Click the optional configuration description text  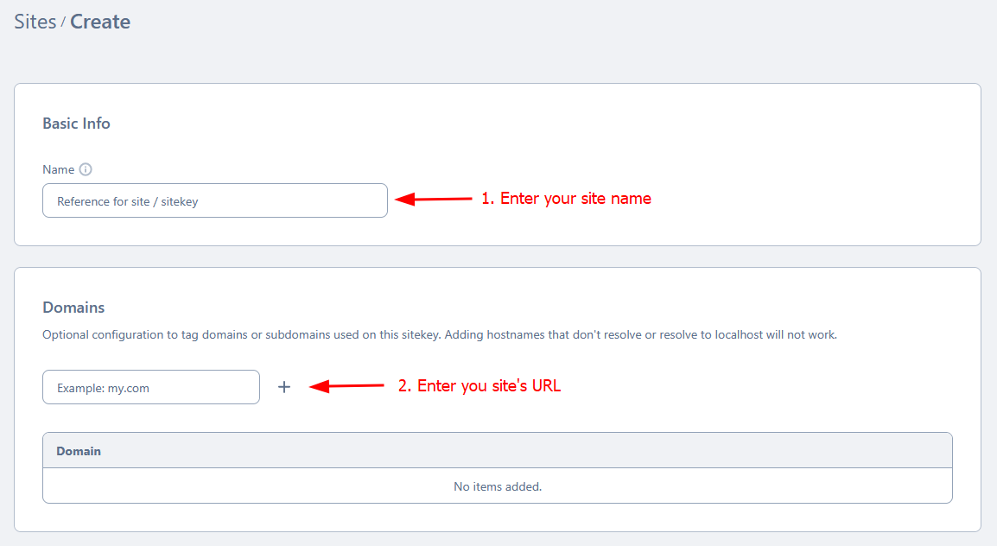(440, 335)
